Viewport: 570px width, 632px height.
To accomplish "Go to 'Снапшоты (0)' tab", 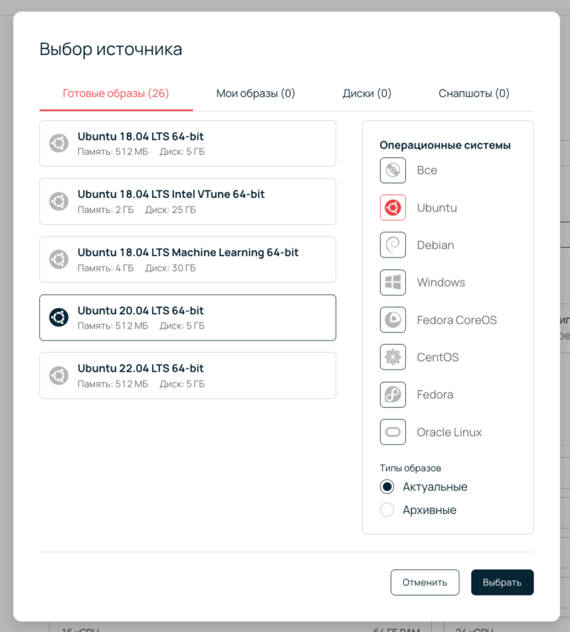I will coord(474,93).
